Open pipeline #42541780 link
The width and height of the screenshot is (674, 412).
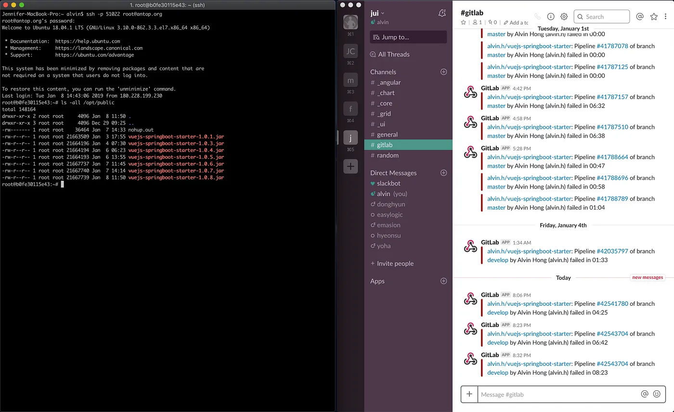(612, 303)
